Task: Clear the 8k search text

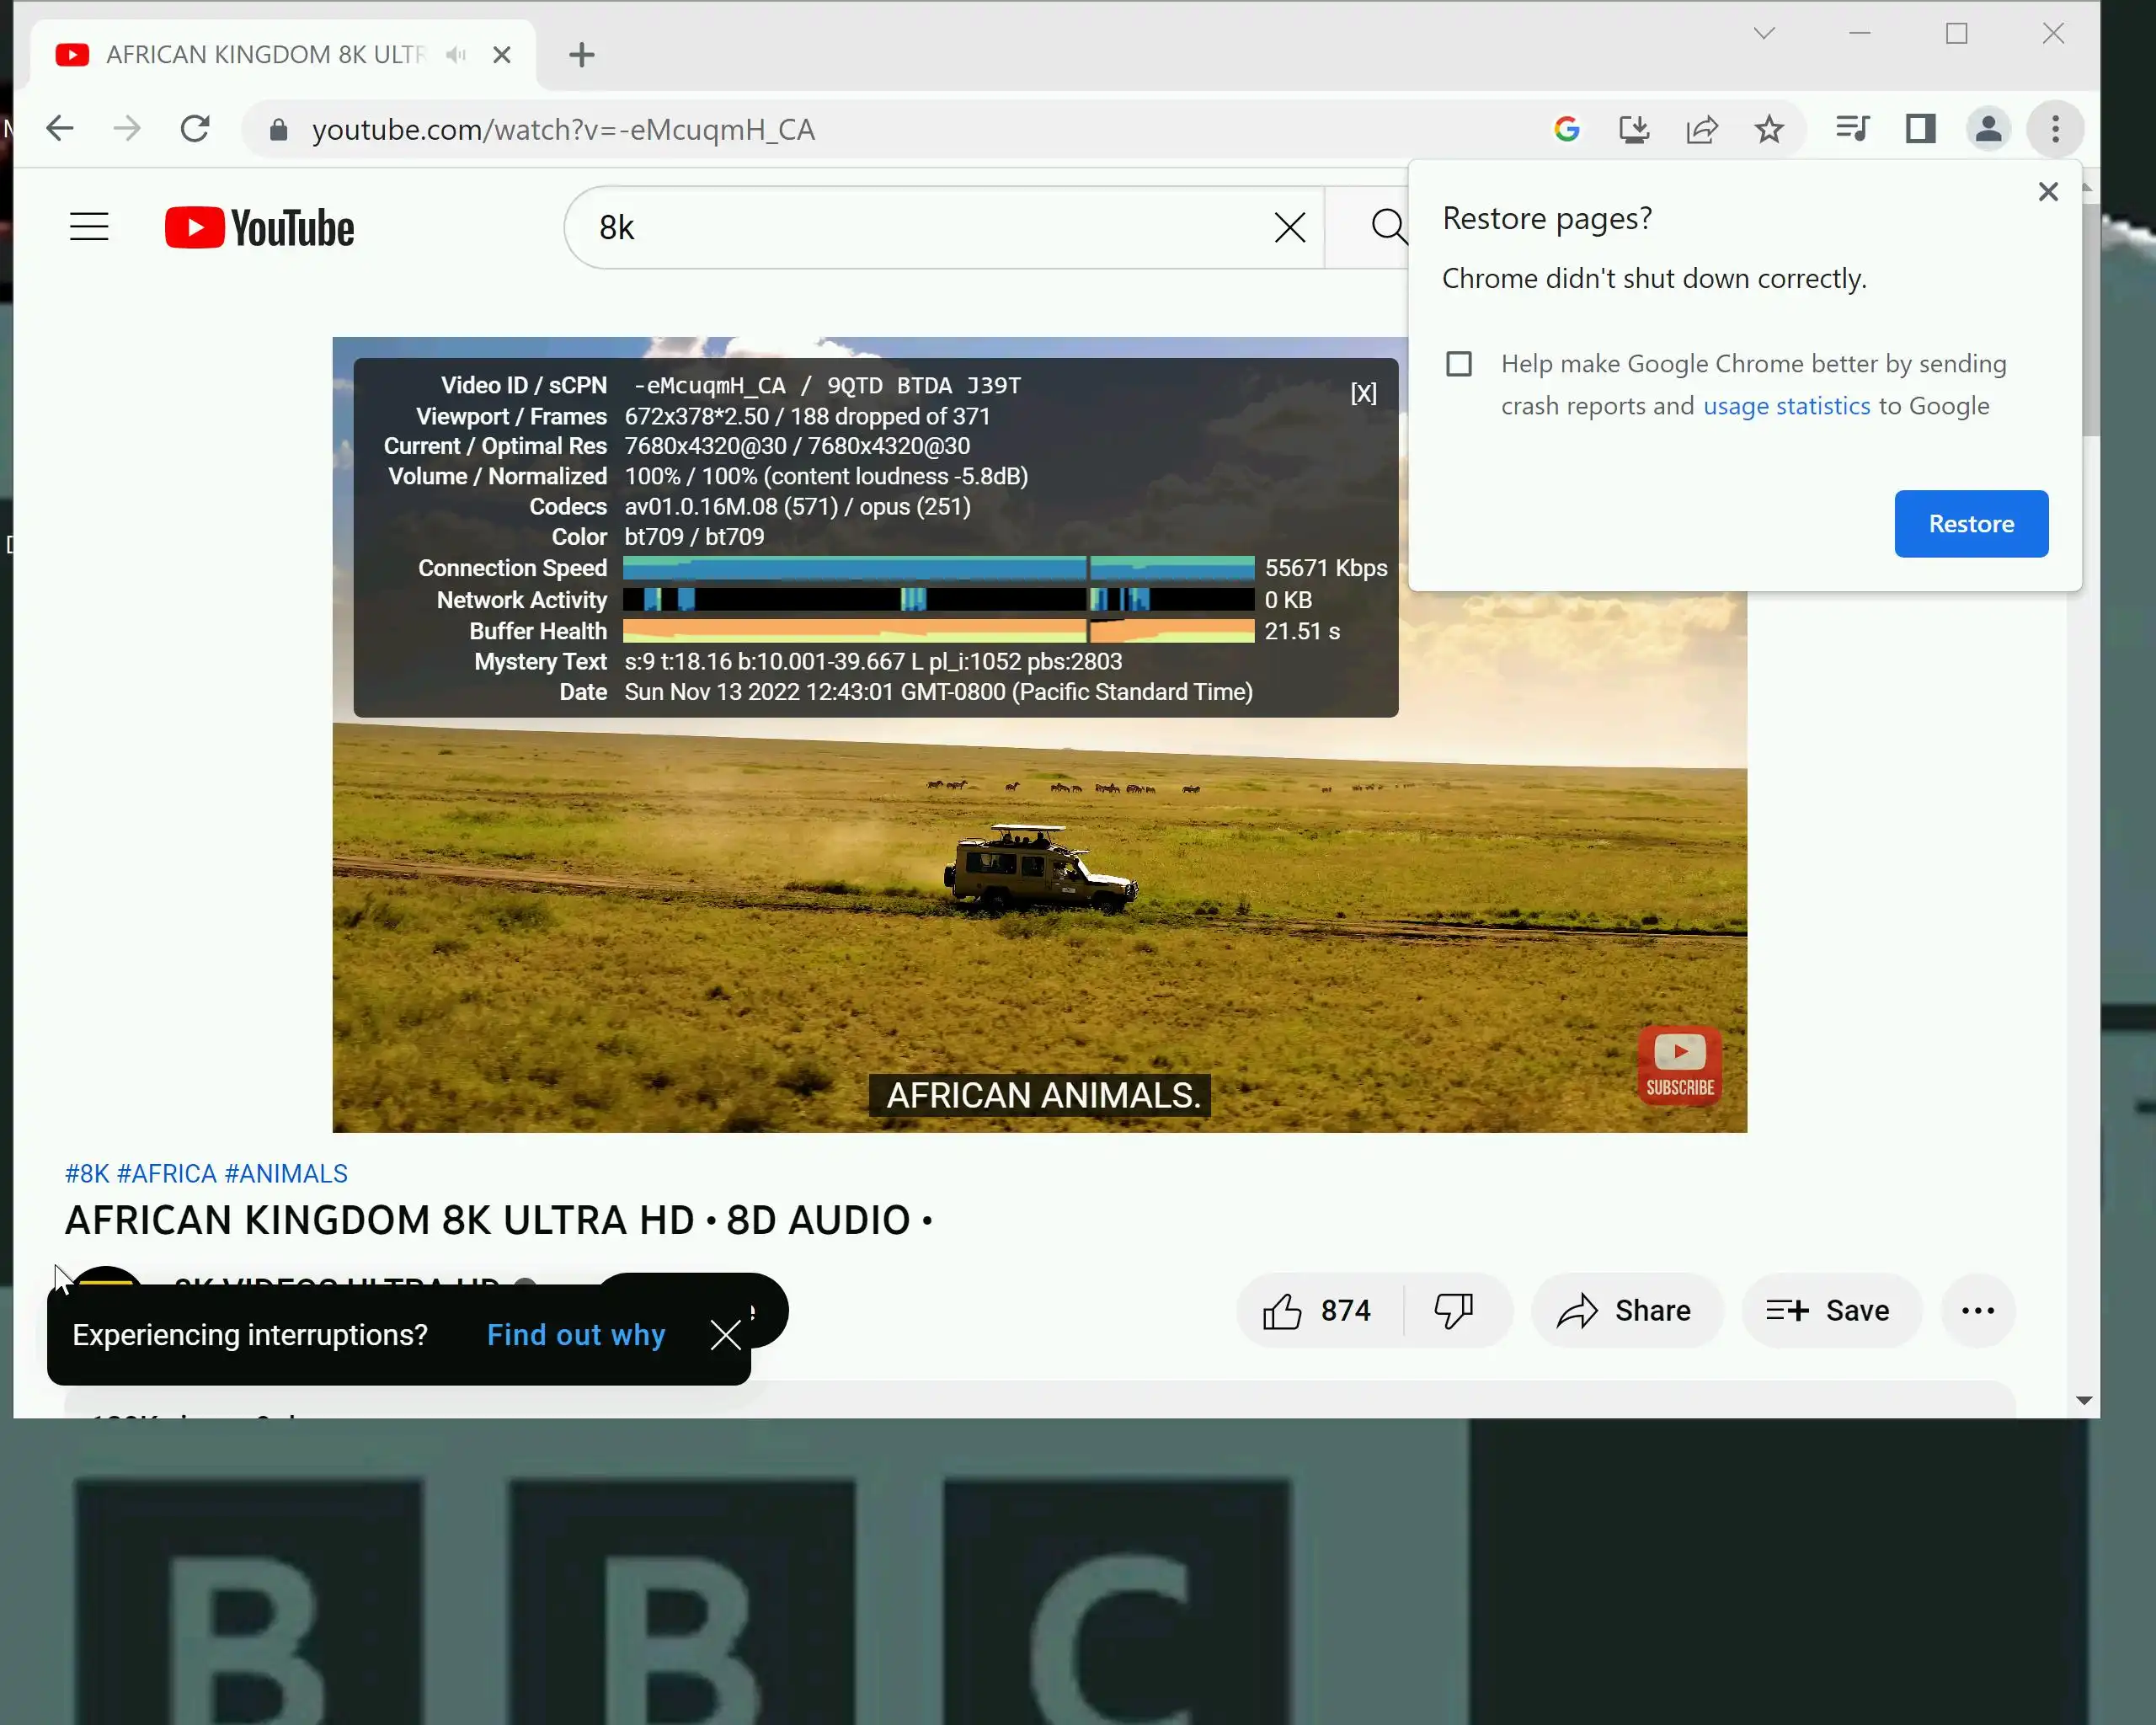Action: point(1289,228)
